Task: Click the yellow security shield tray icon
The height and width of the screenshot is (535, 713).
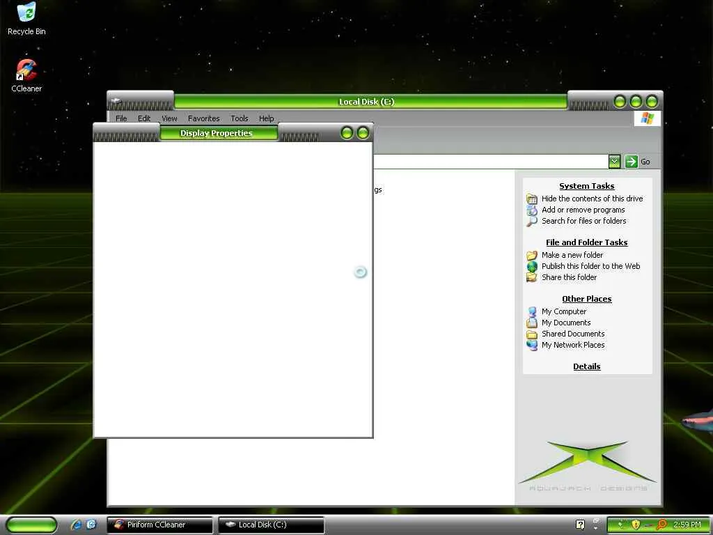Action: pos(635,525)
